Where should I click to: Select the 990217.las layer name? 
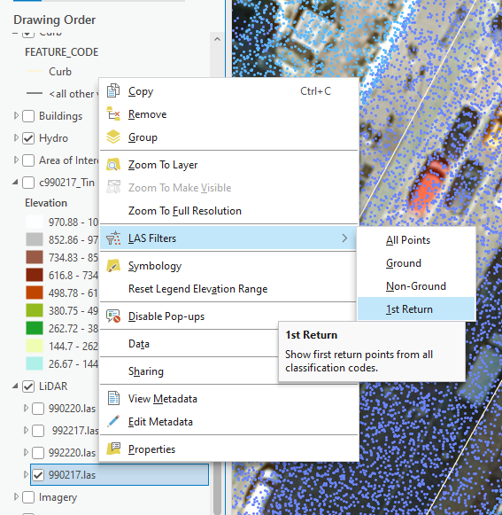coord(73,475)
